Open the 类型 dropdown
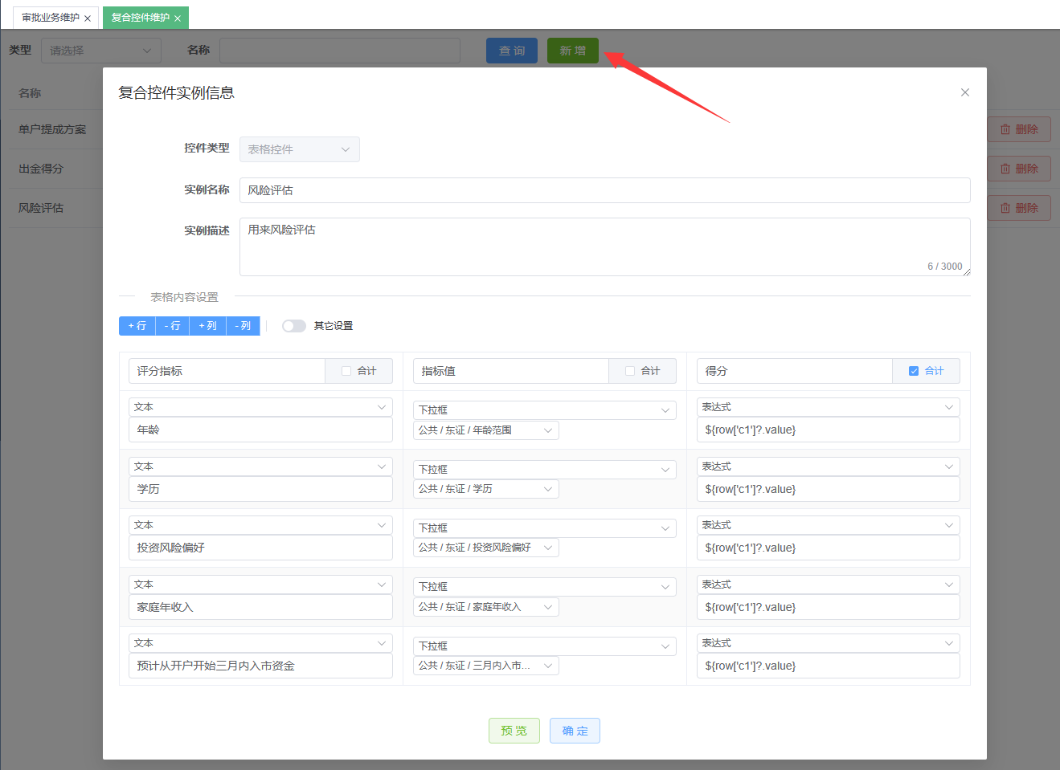Screen dimensions: 1060x770 (101, 51)
